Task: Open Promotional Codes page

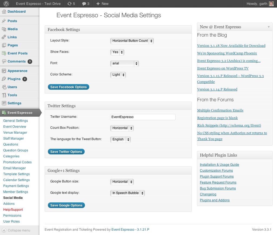Action: point(17,162)
